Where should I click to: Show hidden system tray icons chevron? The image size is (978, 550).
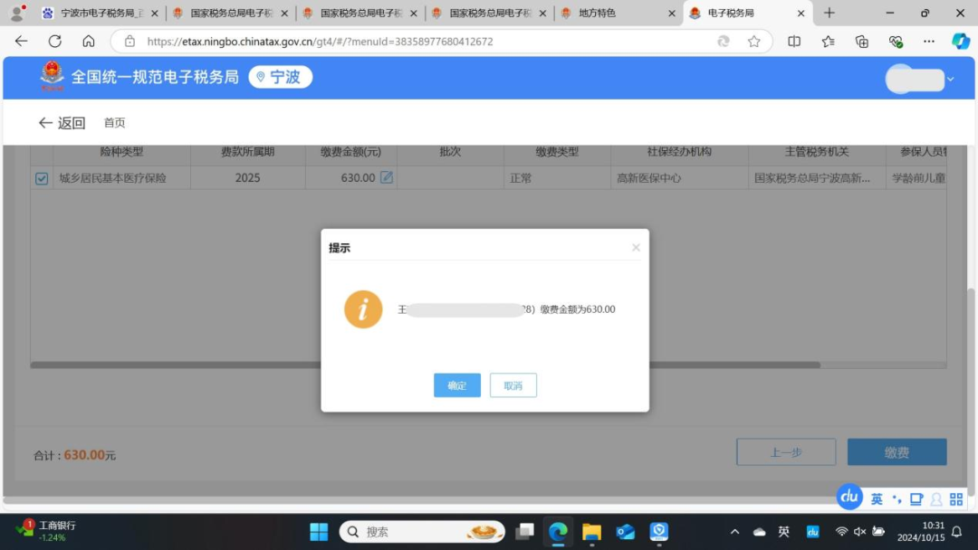click(734, 532)
